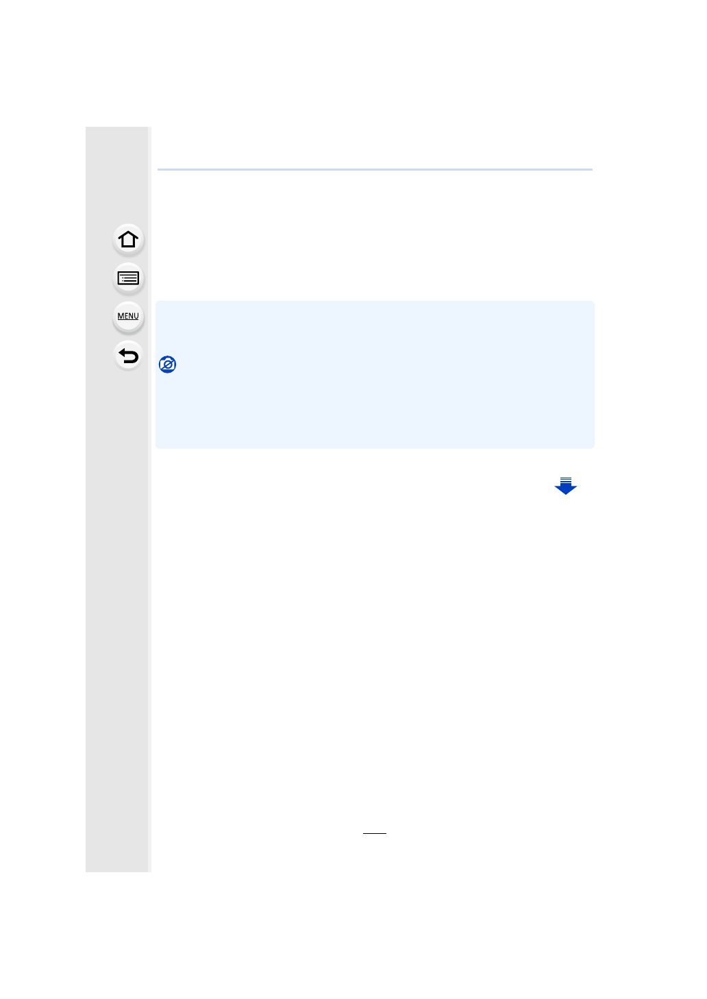This screenshot has height=999, width=707.
Task: Choose the contents menu in sidebar
Action: pyautogui.click(x=128, y=278)
